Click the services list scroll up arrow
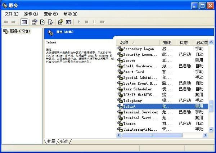 tap(211, 42)
